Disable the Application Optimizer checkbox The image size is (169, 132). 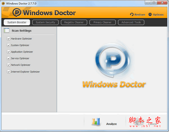coord(9,52)
